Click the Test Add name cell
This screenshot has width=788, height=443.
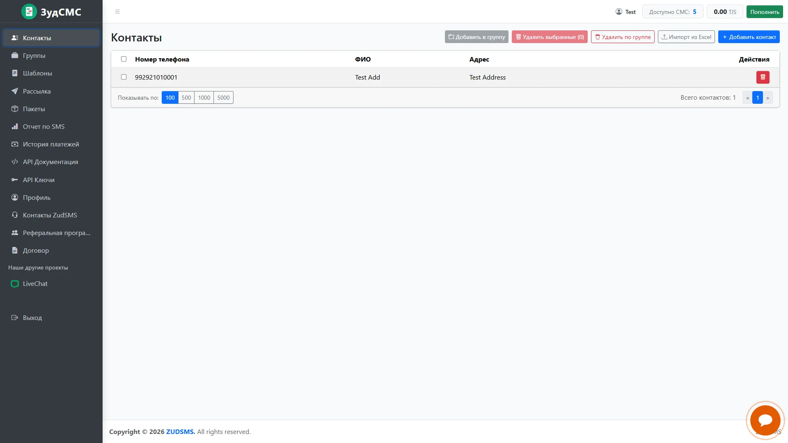pyautogui.click(x=367, y=77)
